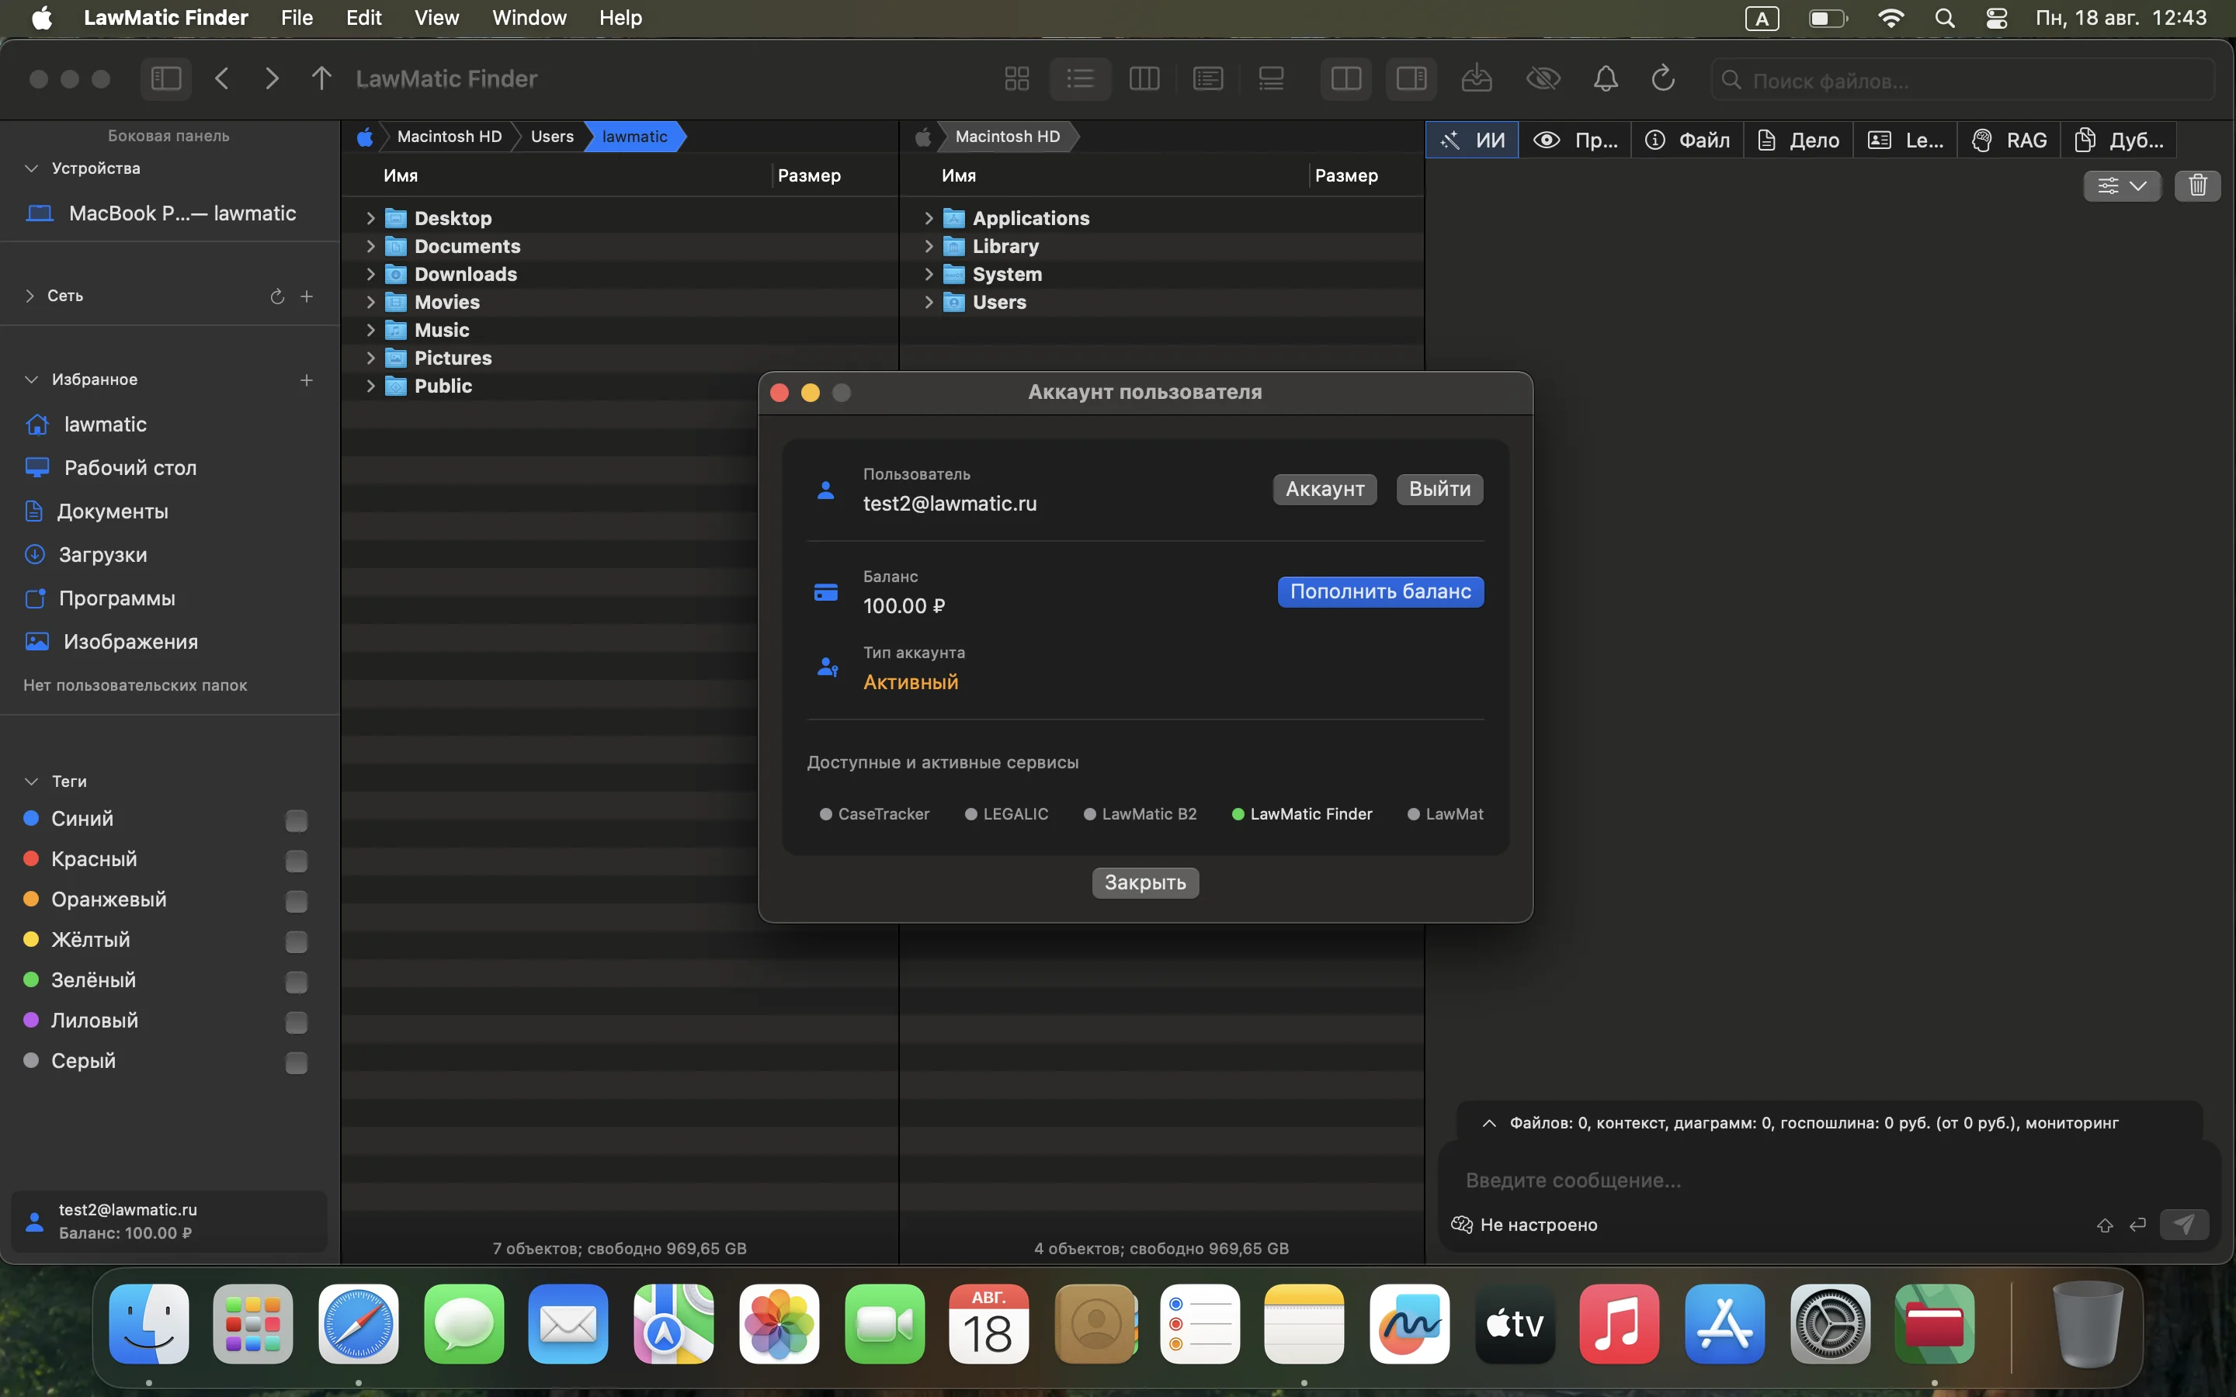Open notifications bell icon
Image resolution: width=2236 pixels, height=1397 pixels.
(1606, 78)
